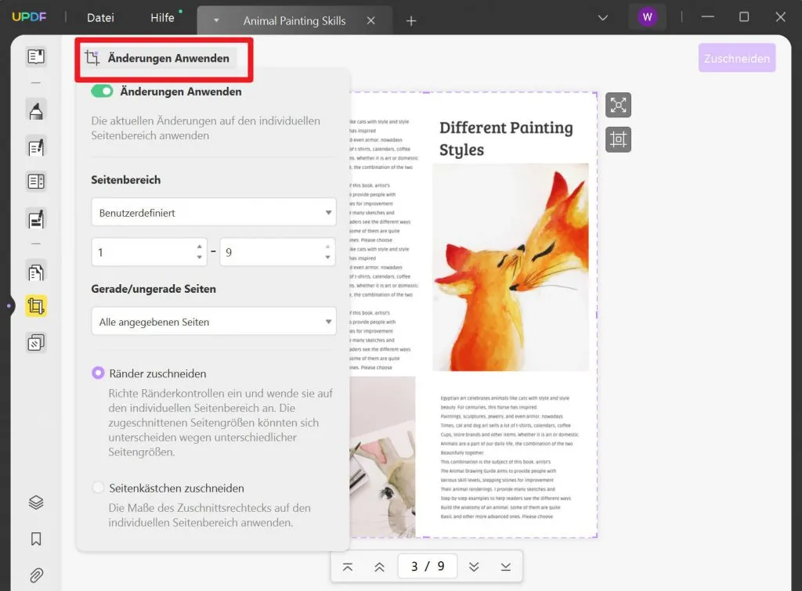Open the Reader mode sidebar icon

coord(36,56)
